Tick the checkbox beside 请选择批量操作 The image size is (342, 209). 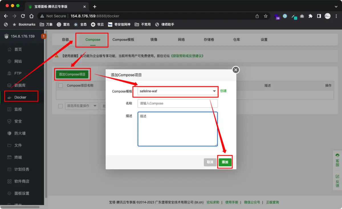[60, 106]
